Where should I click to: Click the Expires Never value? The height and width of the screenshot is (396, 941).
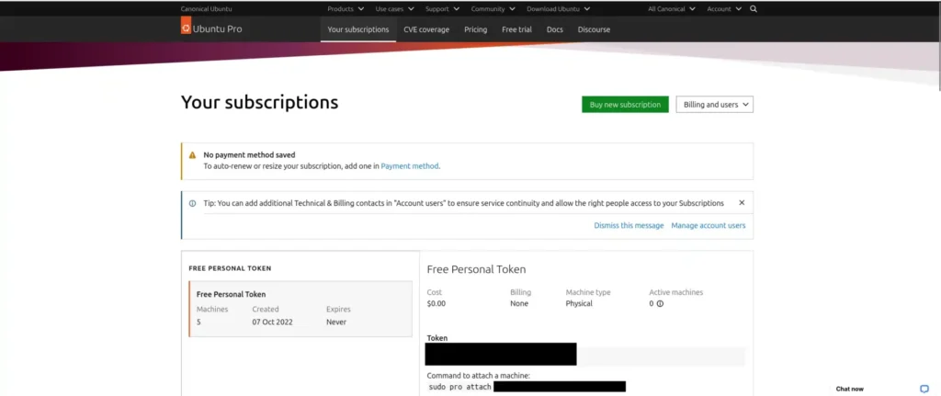336,322
